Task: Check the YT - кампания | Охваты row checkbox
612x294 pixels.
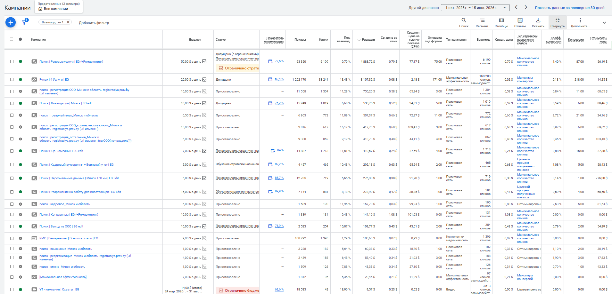Action: (12, 290)
